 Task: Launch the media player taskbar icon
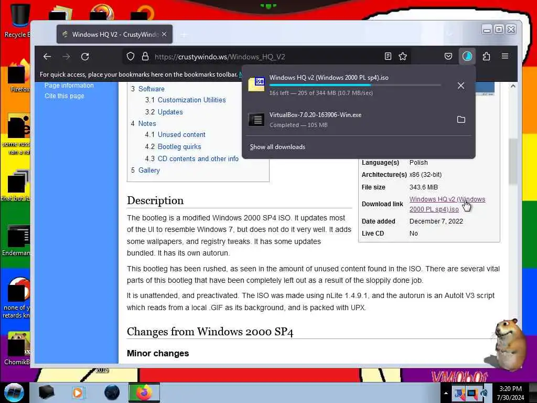coord(78,393)
